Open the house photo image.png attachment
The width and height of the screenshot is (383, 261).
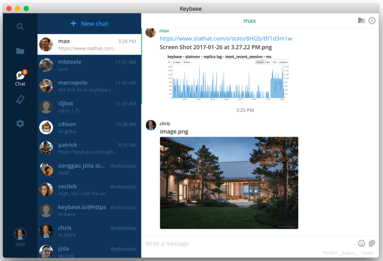(229, 183)
